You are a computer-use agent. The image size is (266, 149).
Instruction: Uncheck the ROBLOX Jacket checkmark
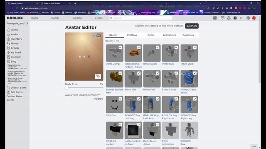pos(120,125)
